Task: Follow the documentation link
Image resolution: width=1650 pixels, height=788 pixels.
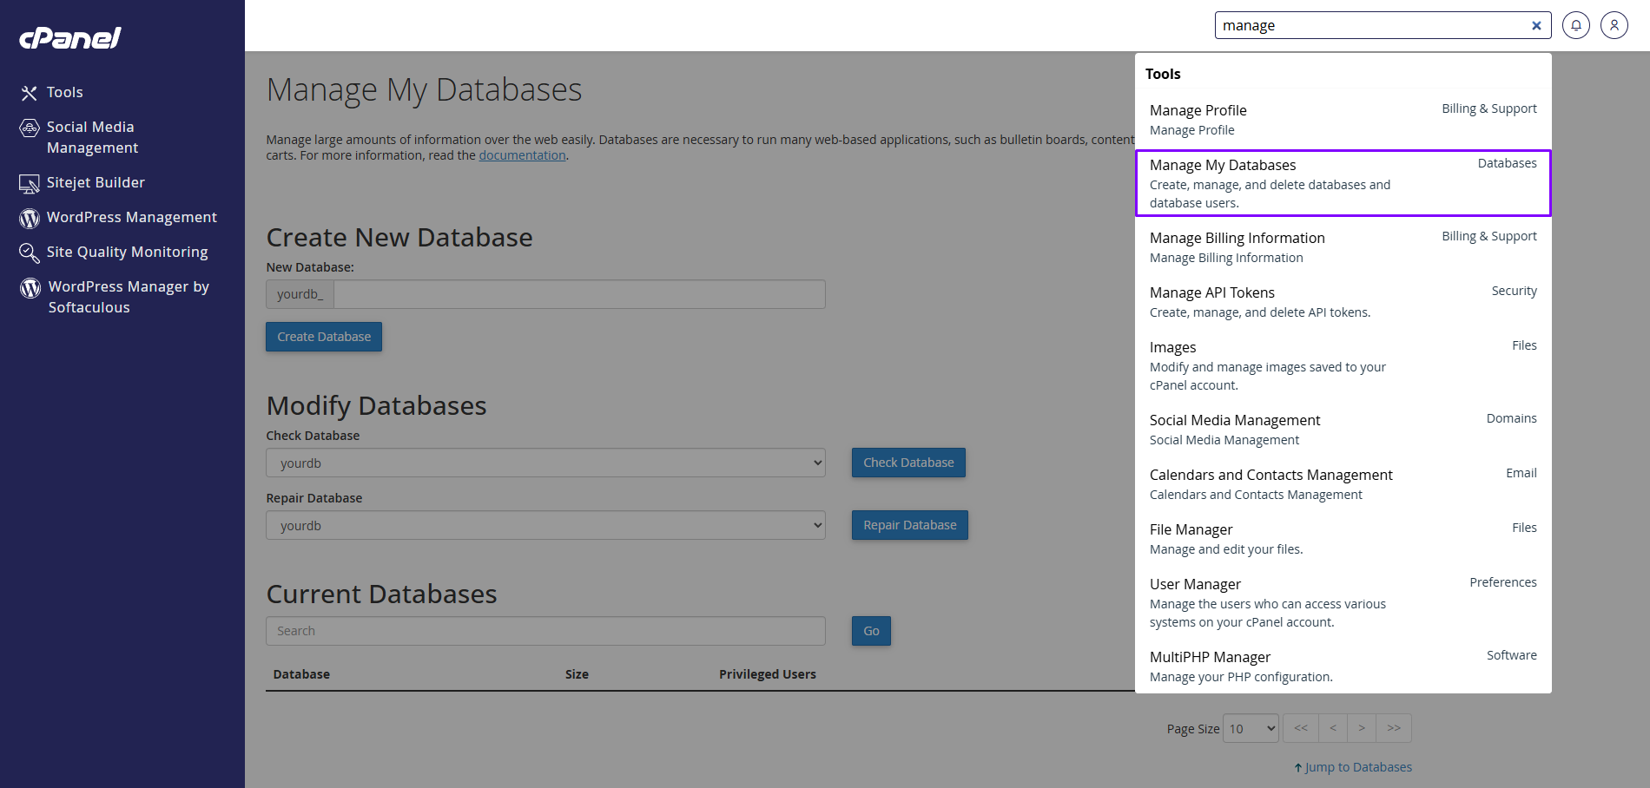Action: (x=522, y=155)
